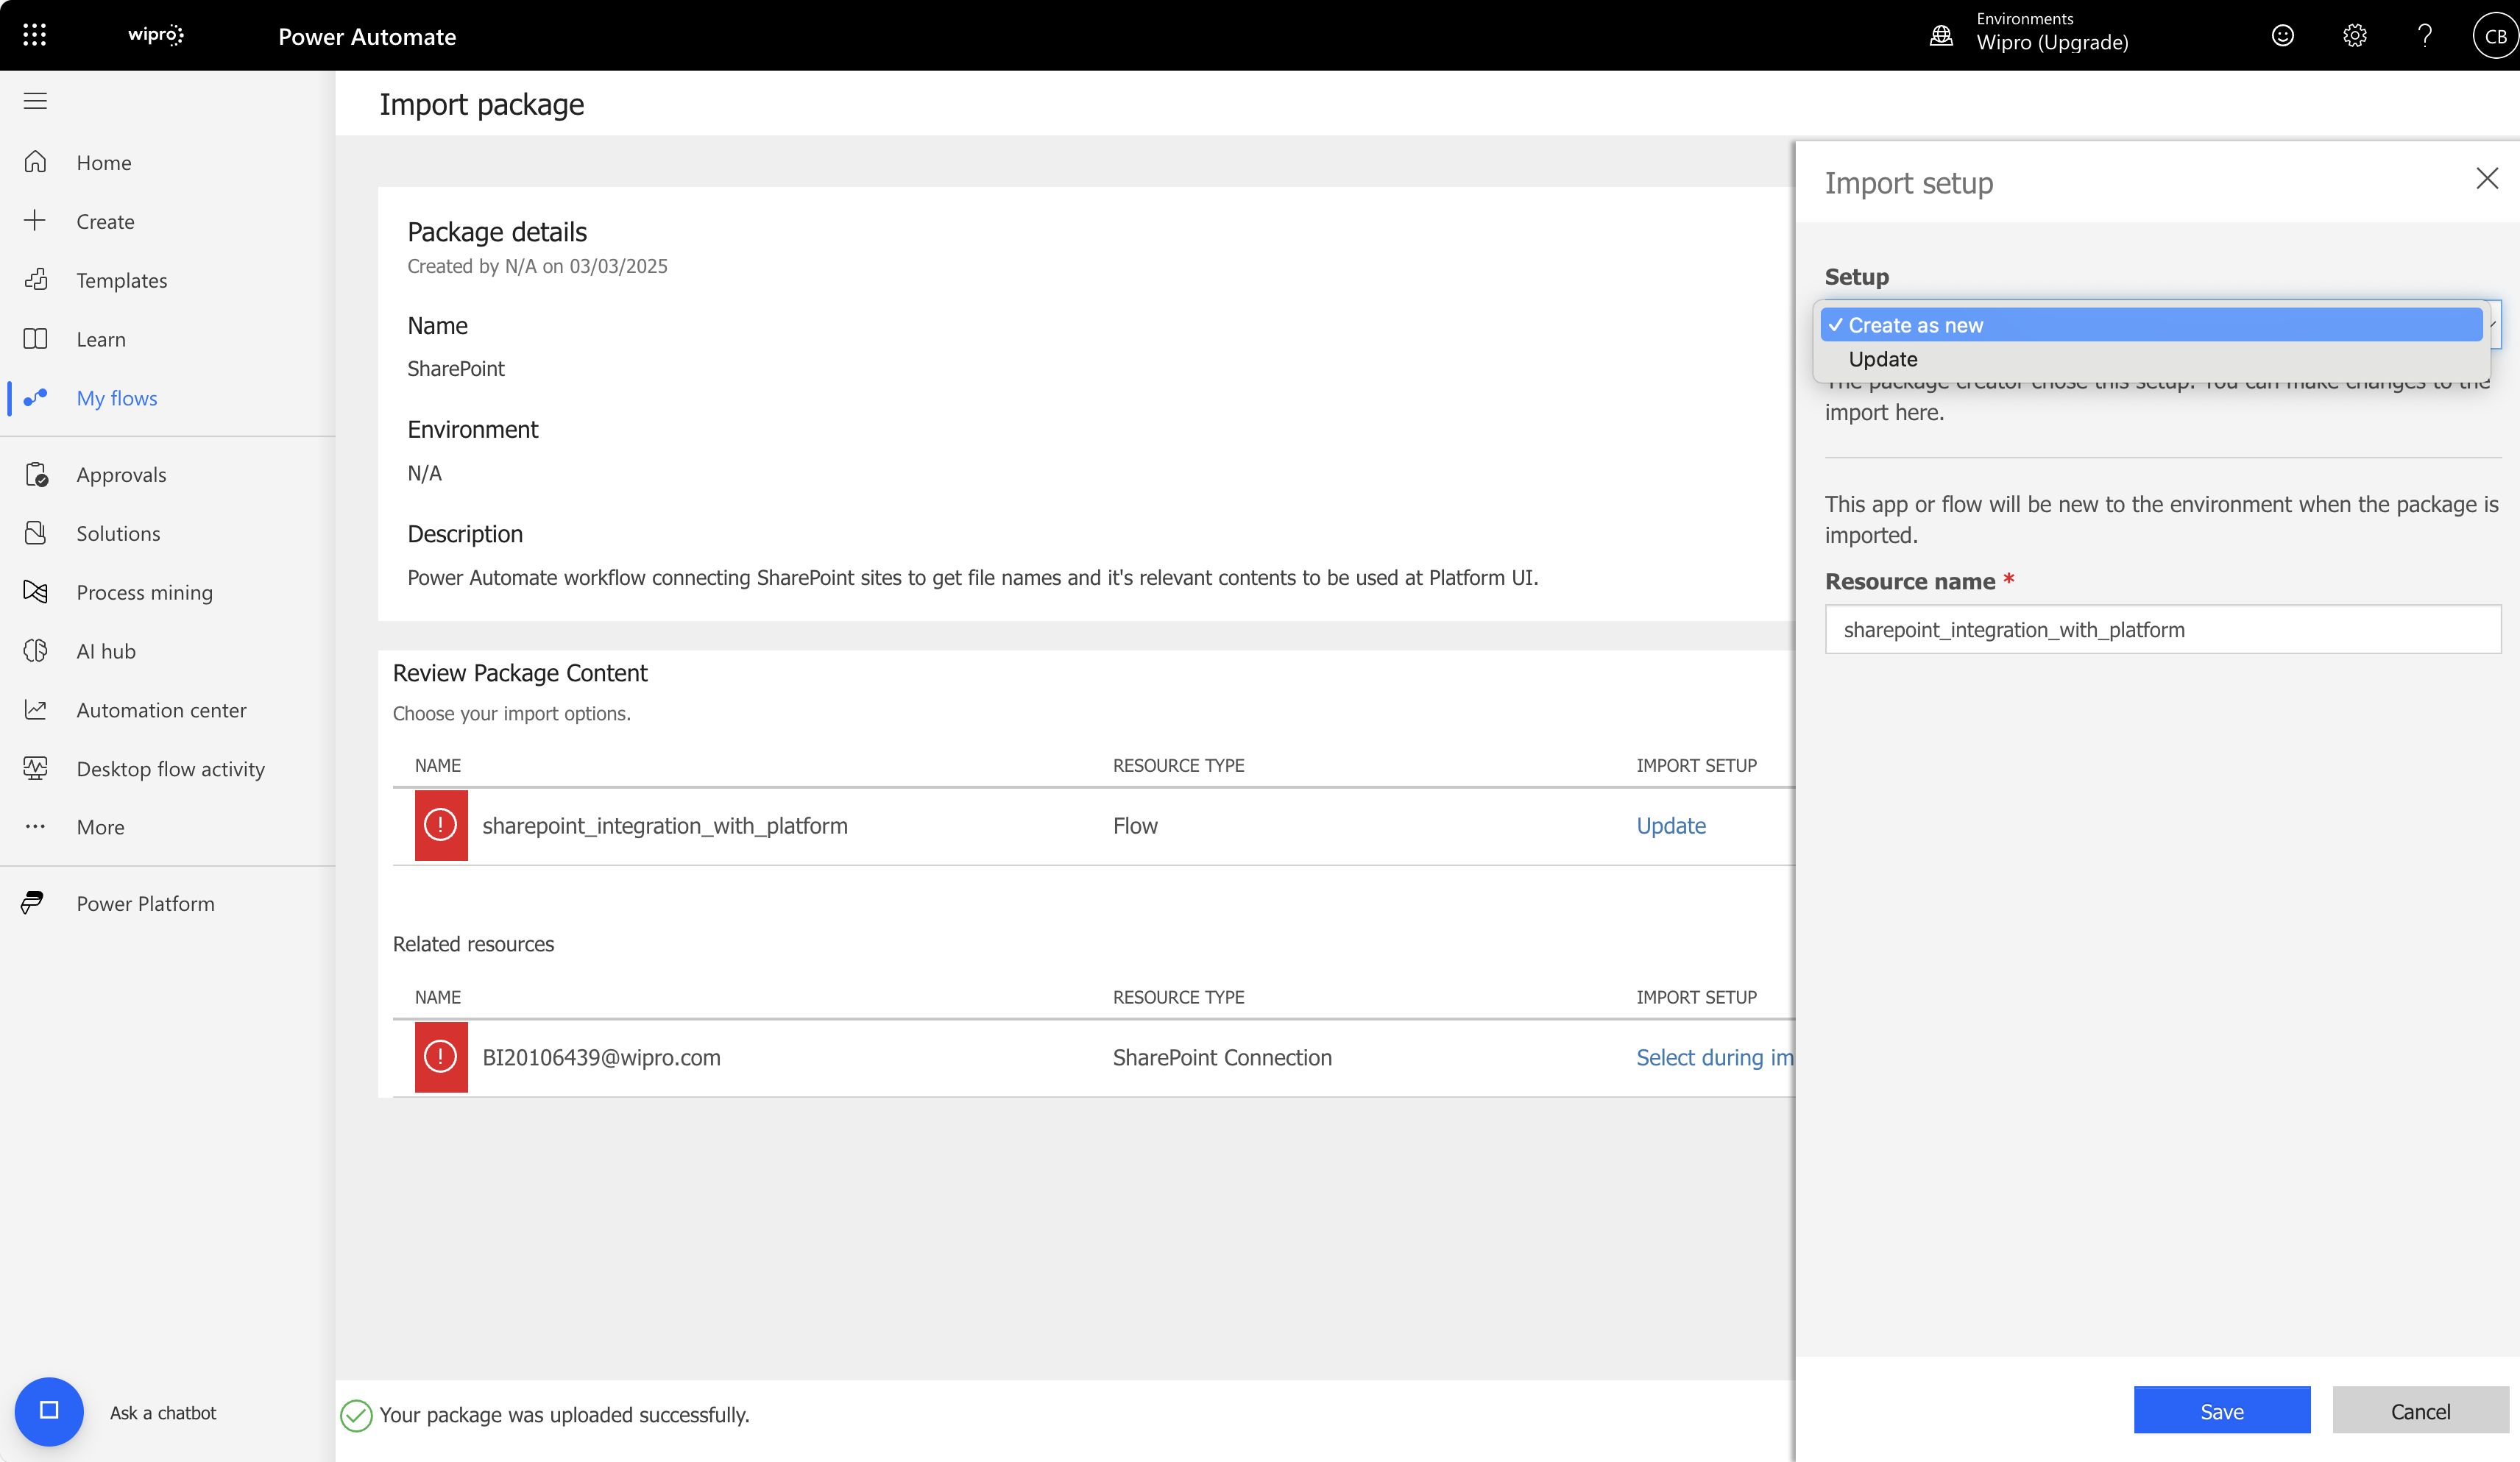
Task: Click the 'BI20106439@wipro.com' connection name
Action: [601, 1057]
